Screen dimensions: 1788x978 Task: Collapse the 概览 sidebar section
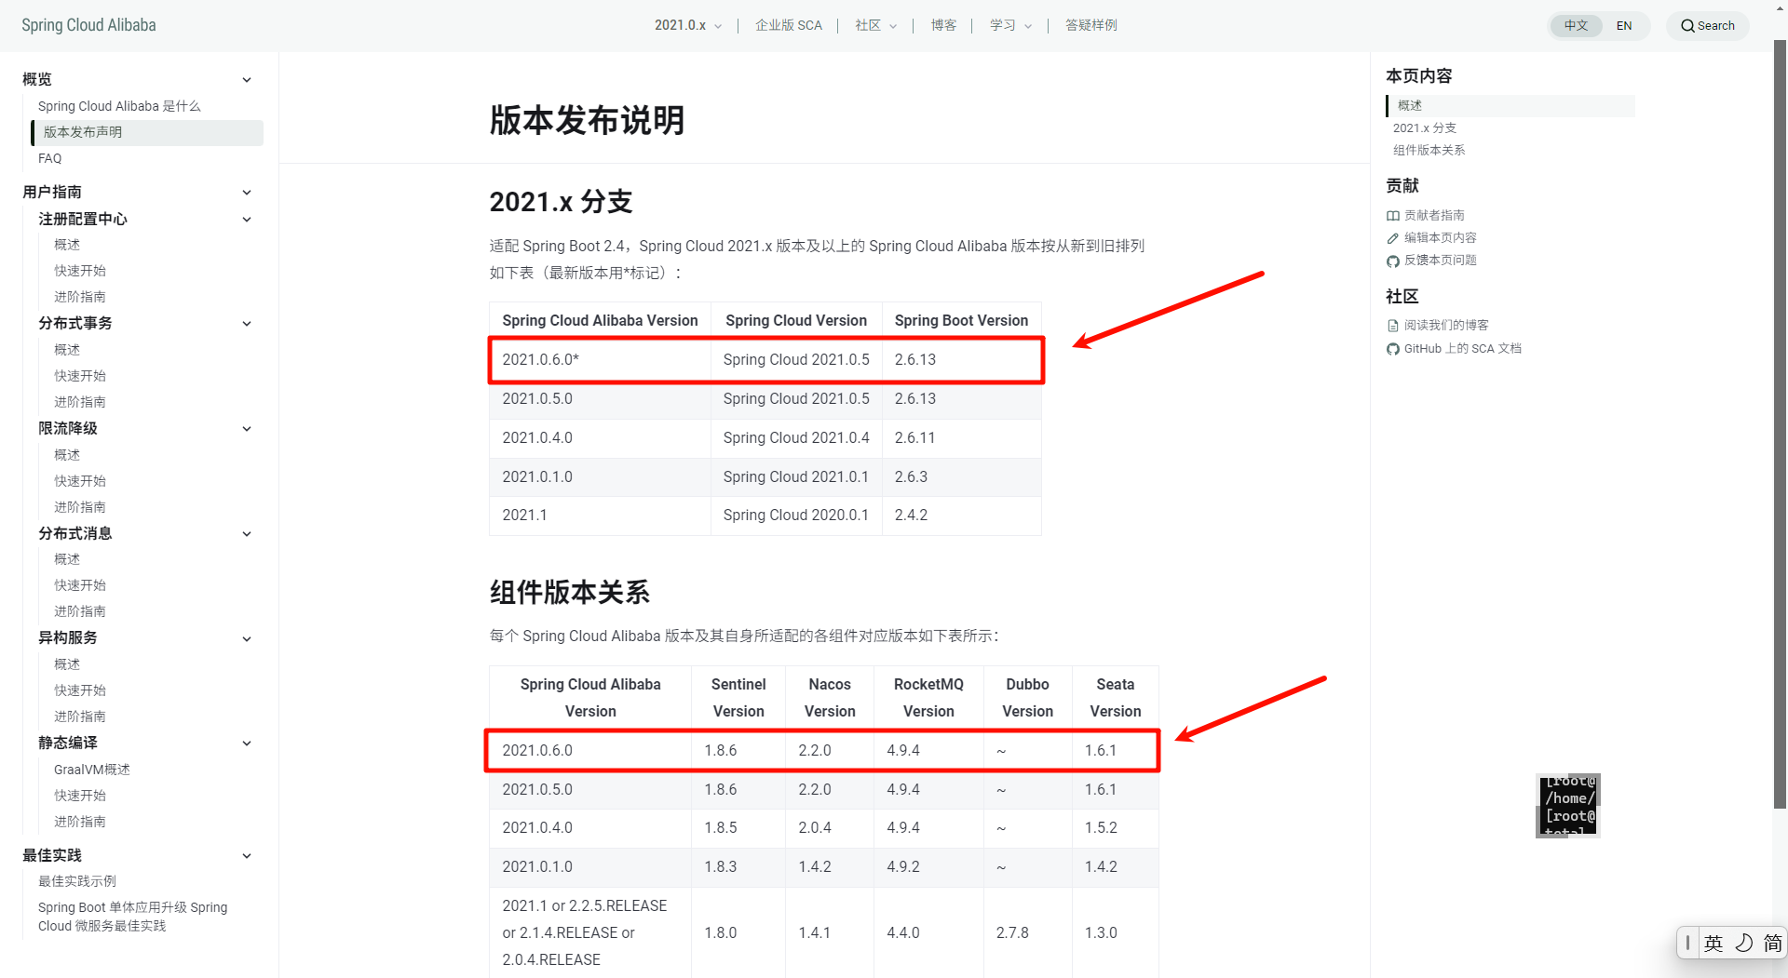point(247,80)
